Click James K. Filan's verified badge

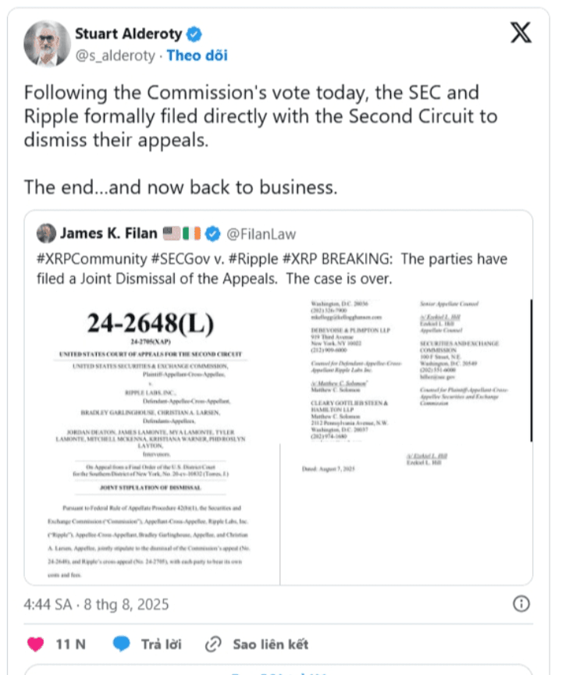tap(213, 234)
